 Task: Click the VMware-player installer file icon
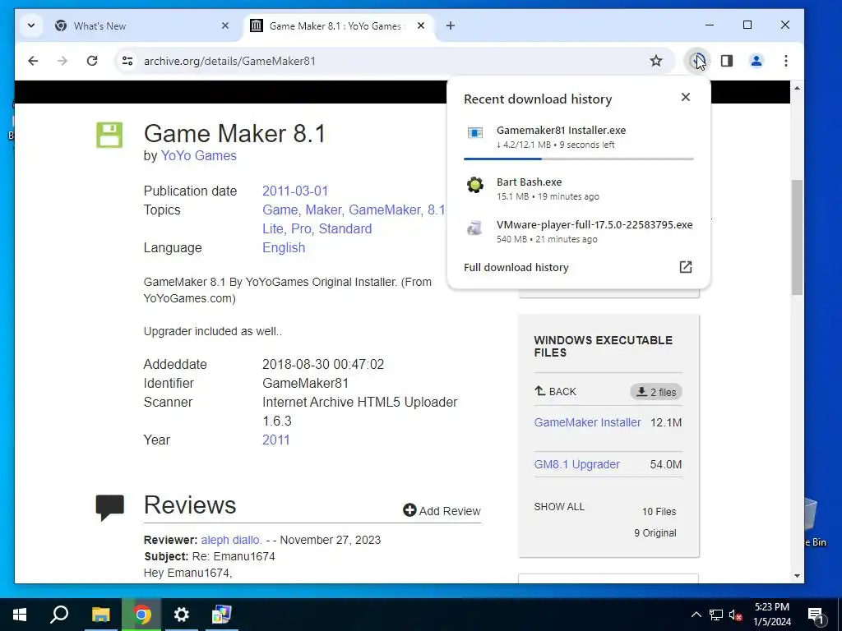(x=474, y=228)
